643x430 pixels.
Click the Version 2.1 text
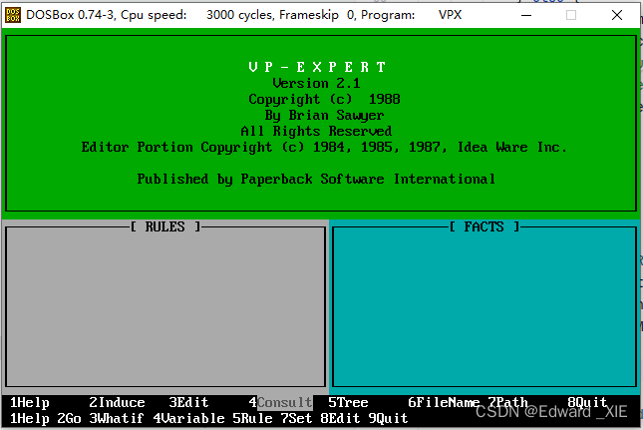point(316,83)
